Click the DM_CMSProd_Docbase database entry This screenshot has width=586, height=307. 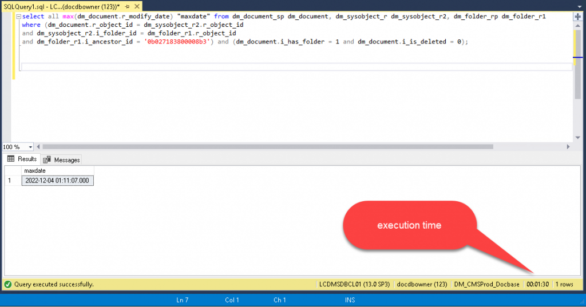point(486,284)
